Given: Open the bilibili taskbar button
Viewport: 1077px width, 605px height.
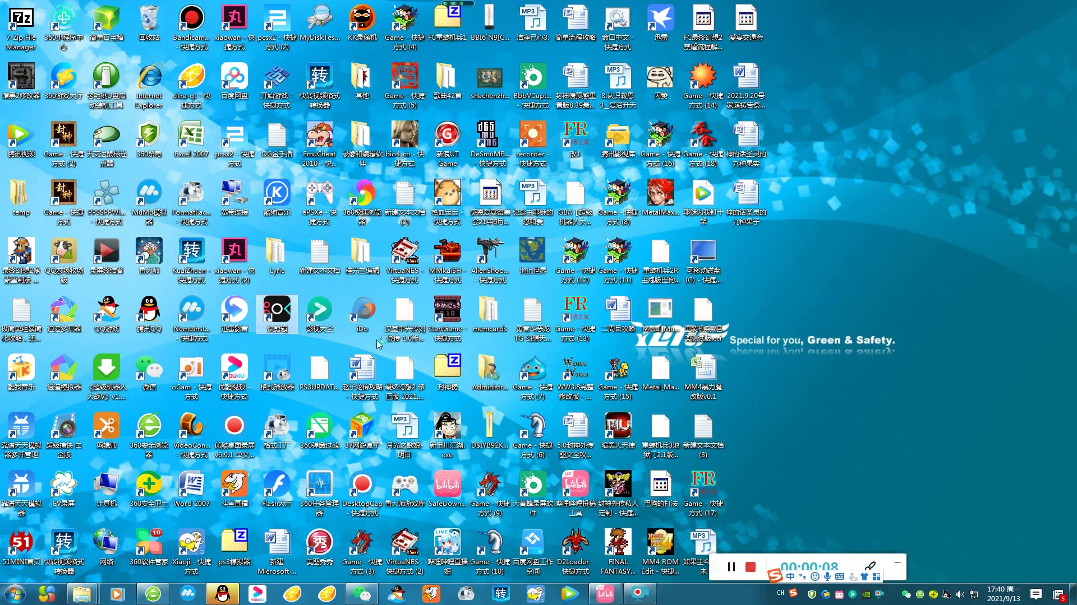Looking at the screenshot, I should pos(605,594).
